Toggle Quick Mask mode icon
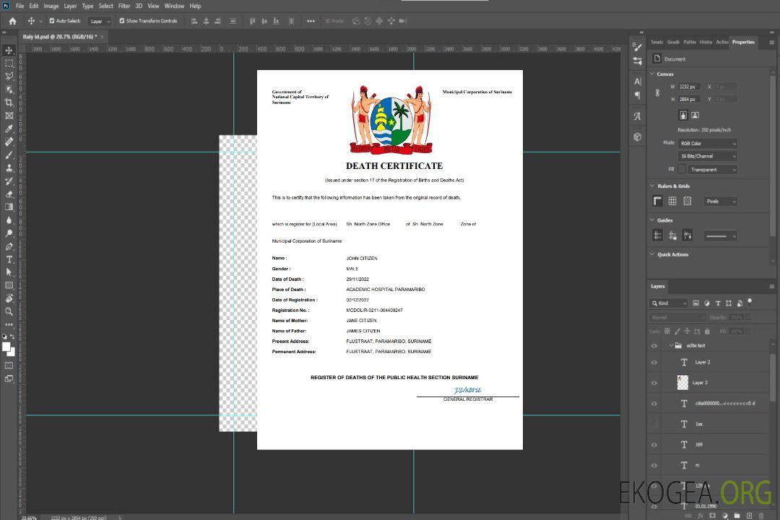780x520 pixels. [9, 365]
